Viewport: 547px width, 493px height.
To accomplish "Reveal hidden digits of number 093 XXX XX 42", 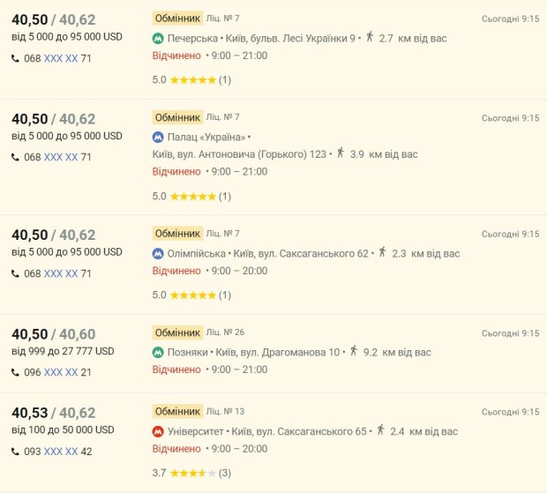I will pyautogui.click(x=61, y=452).
